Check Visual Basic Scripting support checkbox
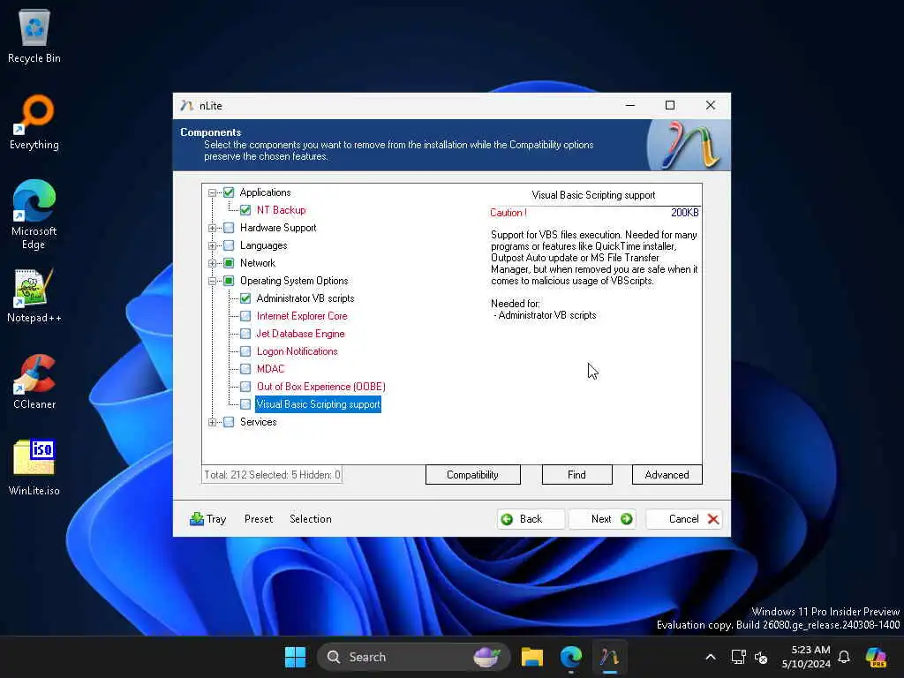 pyautogui.click(x=245, y=404)
